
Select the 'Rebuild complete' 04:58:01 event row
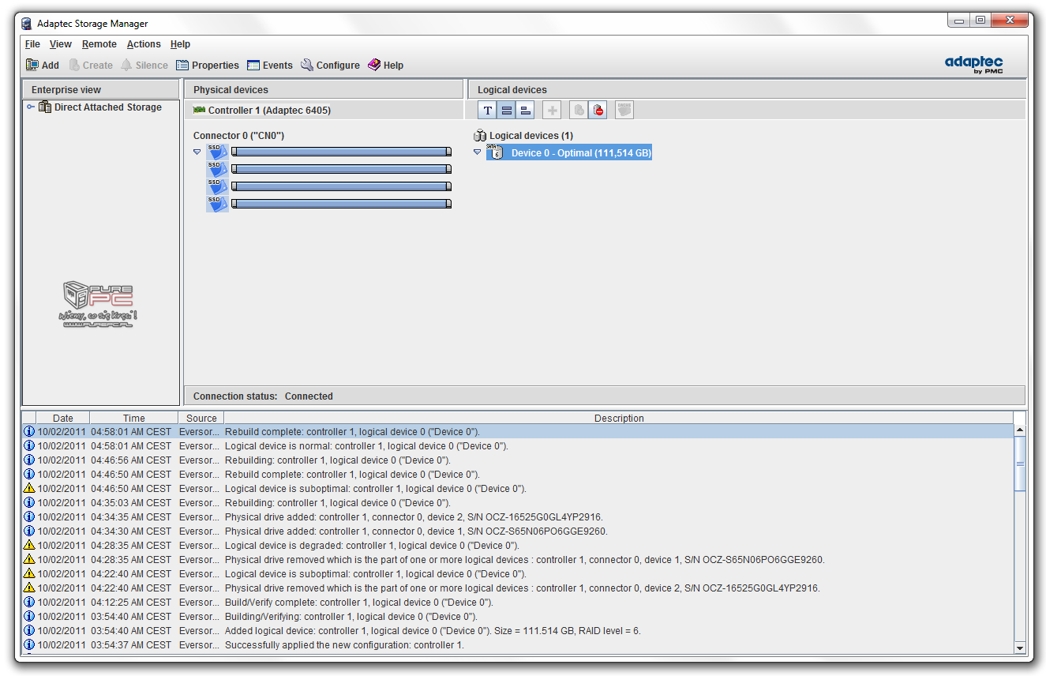coord(518,432)
